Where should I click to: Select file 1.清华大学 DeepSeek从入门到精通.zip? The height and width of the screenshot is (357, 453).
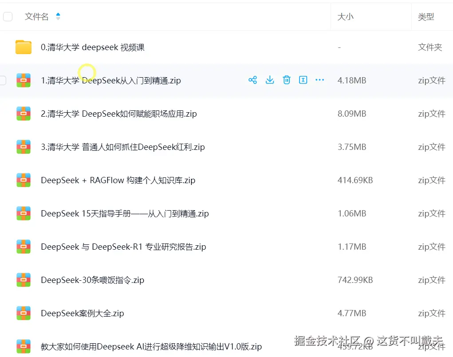tap(111, 80)
